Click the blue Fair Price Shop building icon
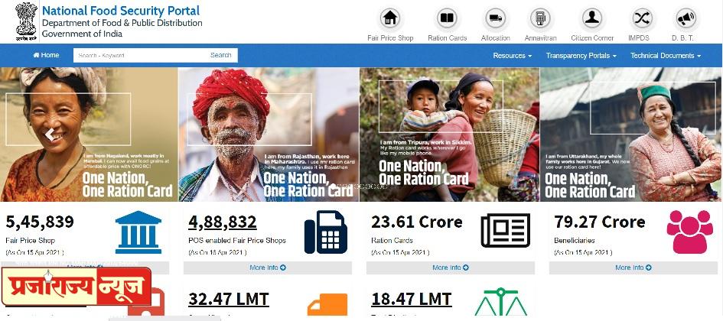This screenshot has height=321, width=723. [138, 232]
